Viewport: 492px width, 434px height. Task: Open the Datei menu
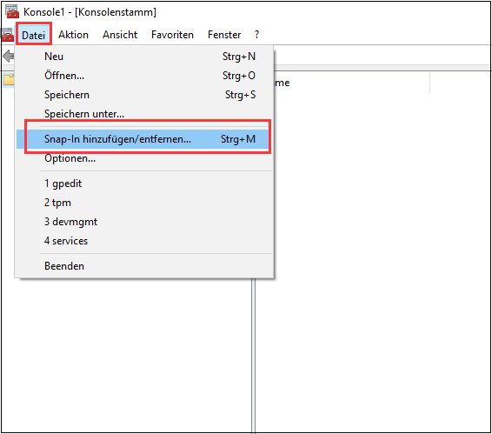[34, 35]
